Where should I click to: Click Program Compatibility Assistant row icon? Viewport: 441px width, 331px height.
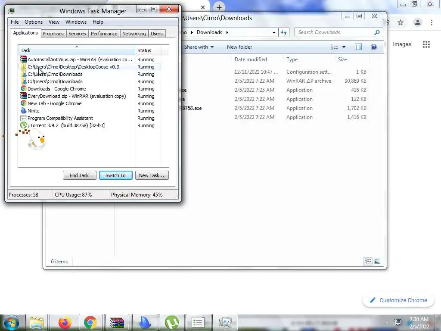(24, 118)
